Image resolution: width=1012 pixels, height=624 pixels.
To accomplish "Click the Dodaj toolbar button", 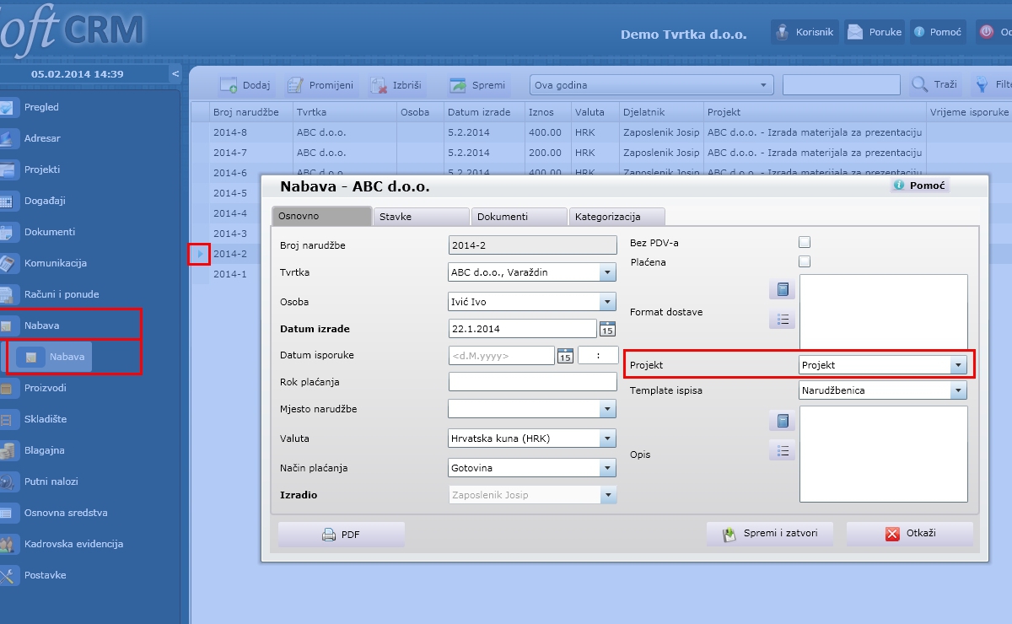I will click(245, 85).
